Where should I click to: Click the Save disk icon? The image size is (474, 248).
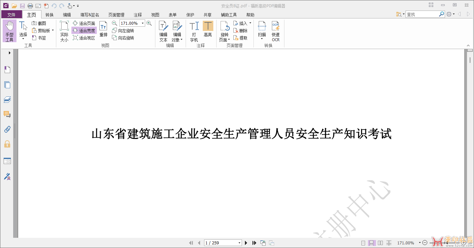coord(22,6)
